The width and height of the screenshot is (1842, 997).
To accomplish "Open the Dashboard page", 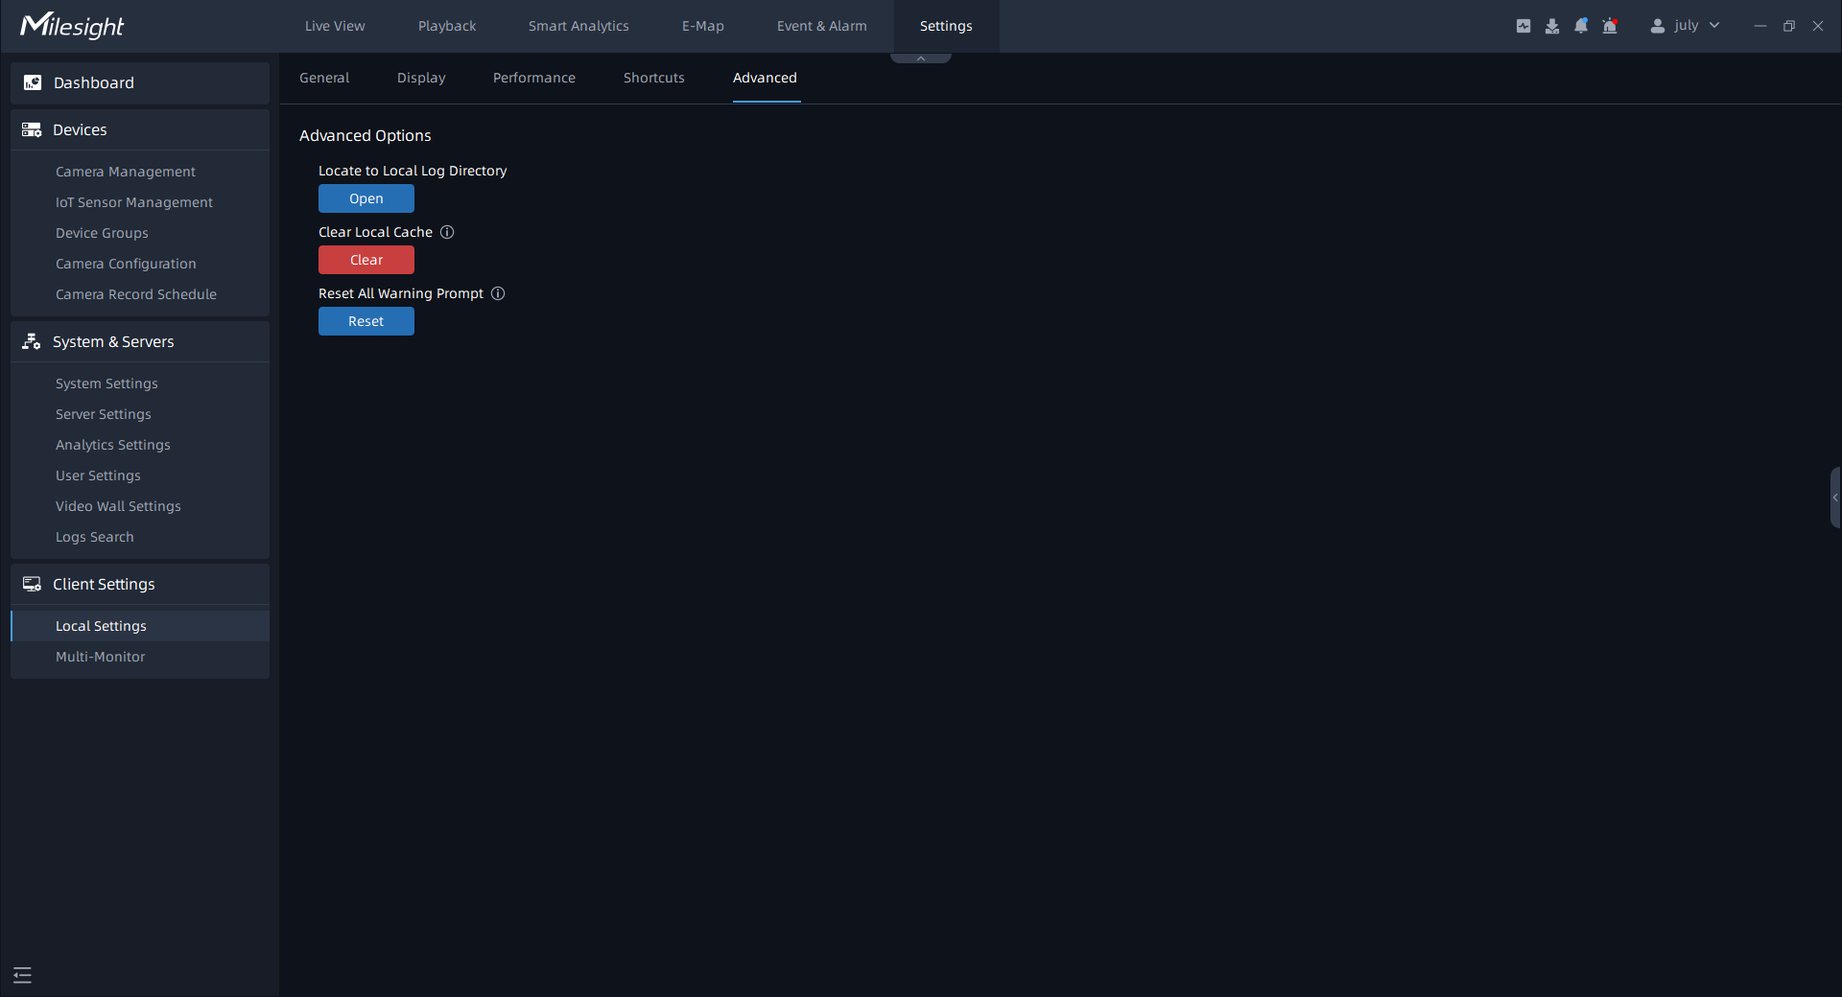I will pos(94,82).
